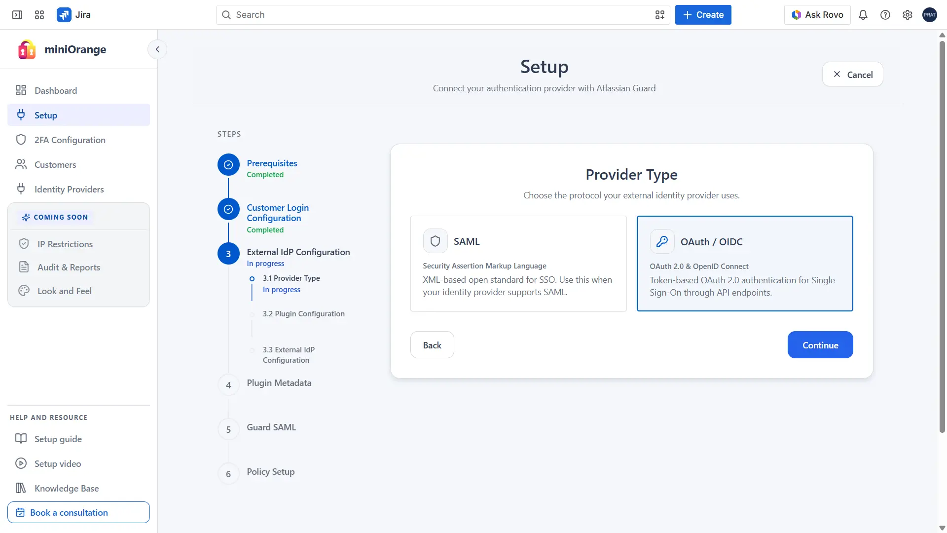Viewport: 947px width, 533px height.
Task: Open the Identity Providers menu item
Action: tap(79, 189)
